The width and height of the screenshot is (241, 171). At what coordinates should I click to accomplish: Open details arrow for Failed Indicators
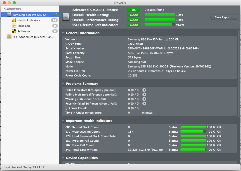pos(144,90)
